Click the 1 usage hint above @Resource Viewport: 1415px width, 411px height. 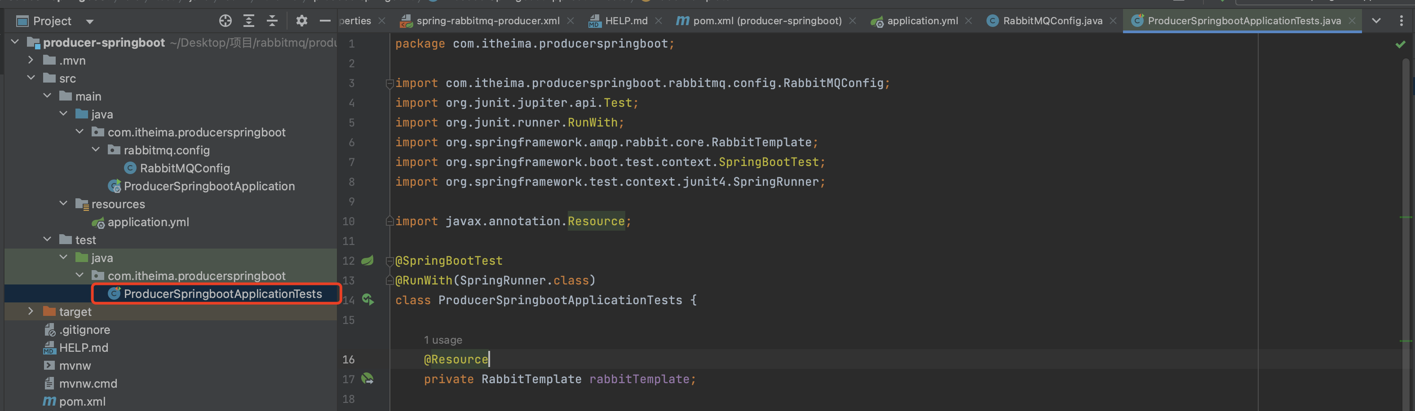[x=443, y=340]
